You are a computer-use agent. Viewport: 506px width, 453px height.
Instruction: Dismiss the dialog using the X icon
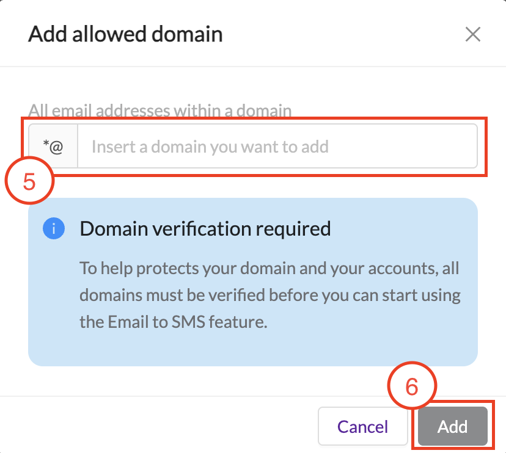pyautogui.click(x=473, y=34)
